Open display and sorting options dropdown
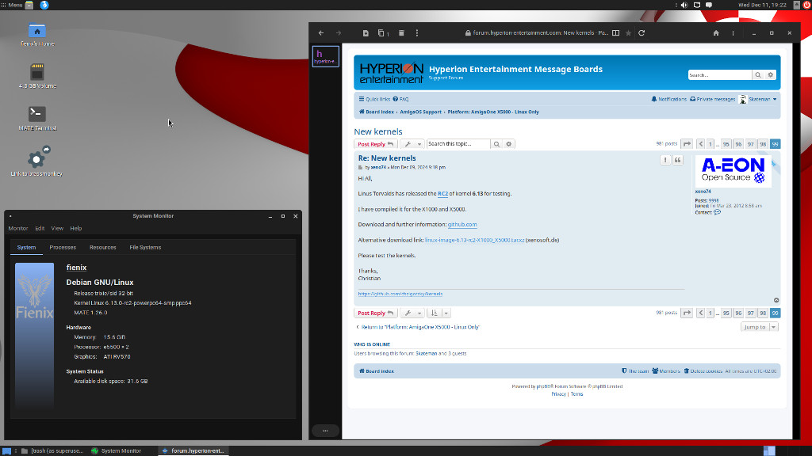 click(x=439, y=313)
